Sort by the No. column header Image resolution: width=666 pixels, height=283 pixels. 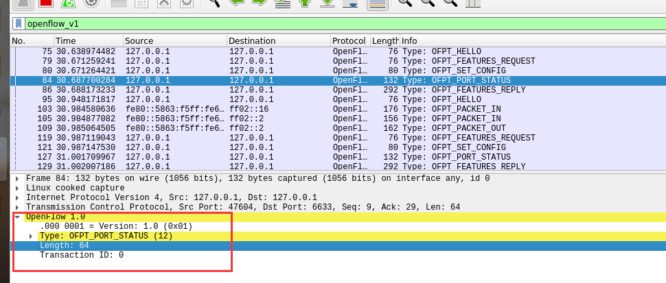click(32, 40)
